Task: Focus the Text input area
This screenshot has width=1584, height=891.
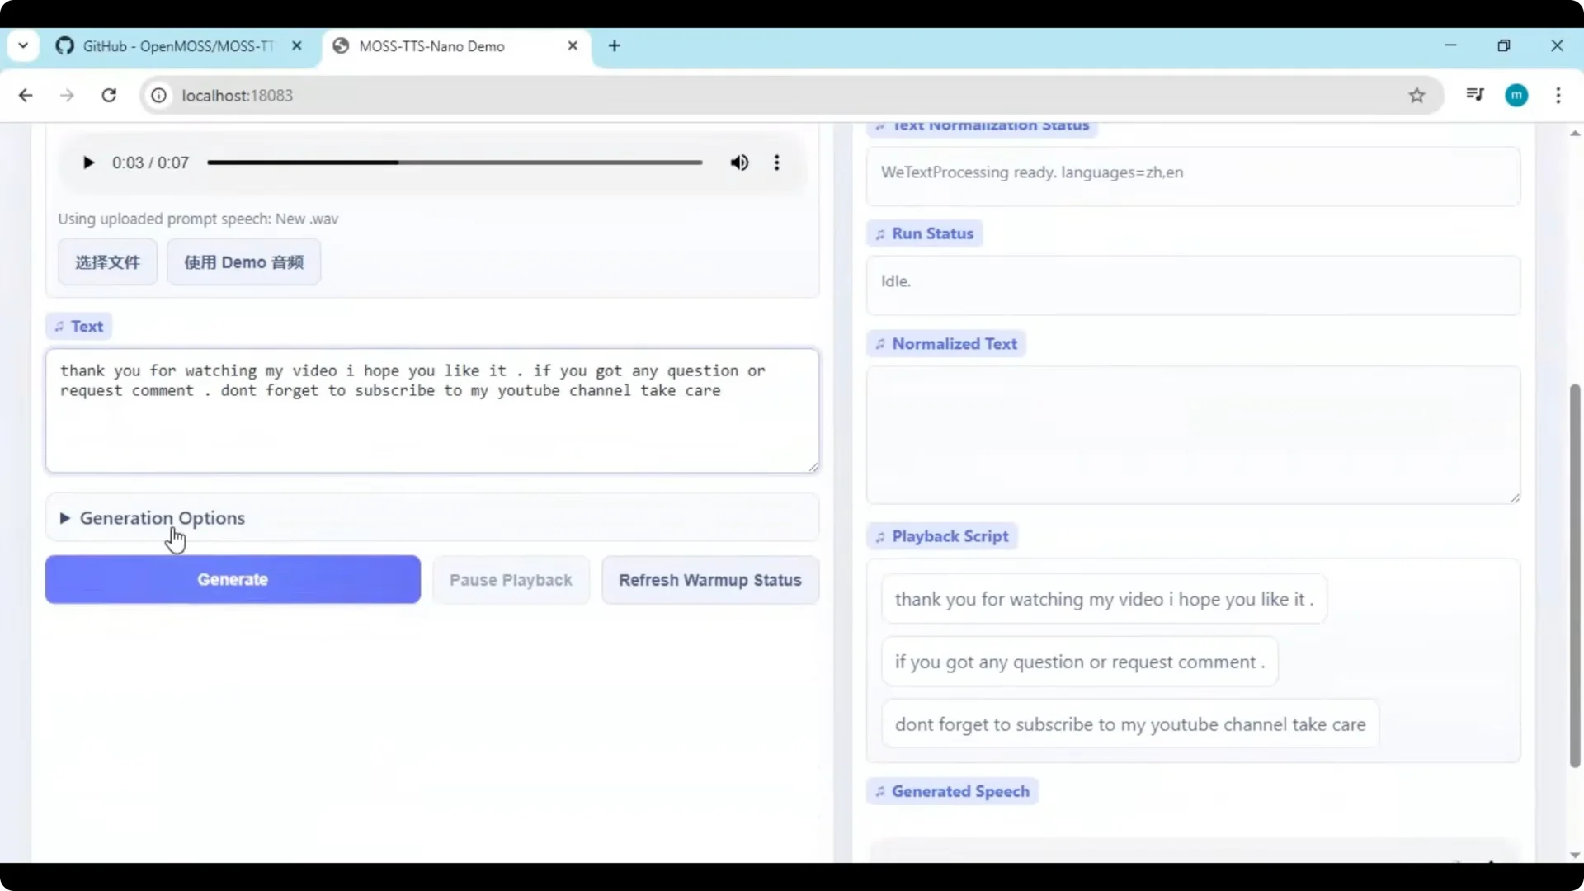Action: pyautogui.click(x=432, y=411)
